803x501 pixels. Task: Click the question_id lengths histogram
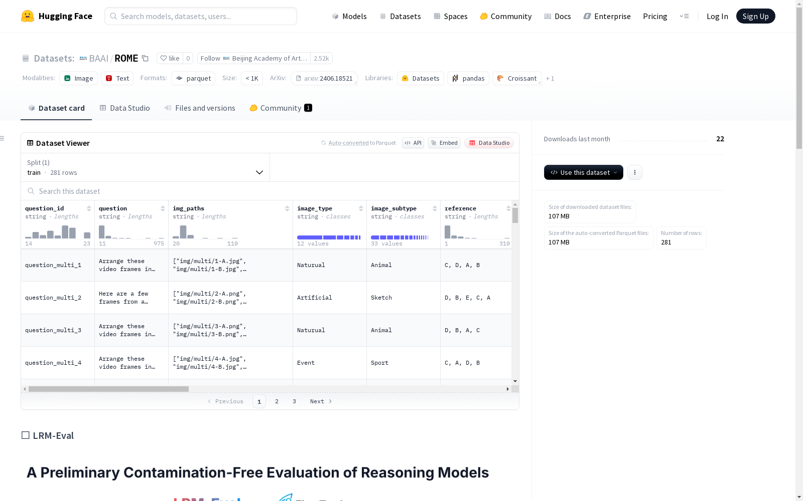pos(58,232)
